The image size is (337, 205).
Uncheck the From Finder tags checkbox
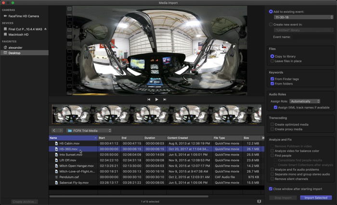tap(272, 79)
